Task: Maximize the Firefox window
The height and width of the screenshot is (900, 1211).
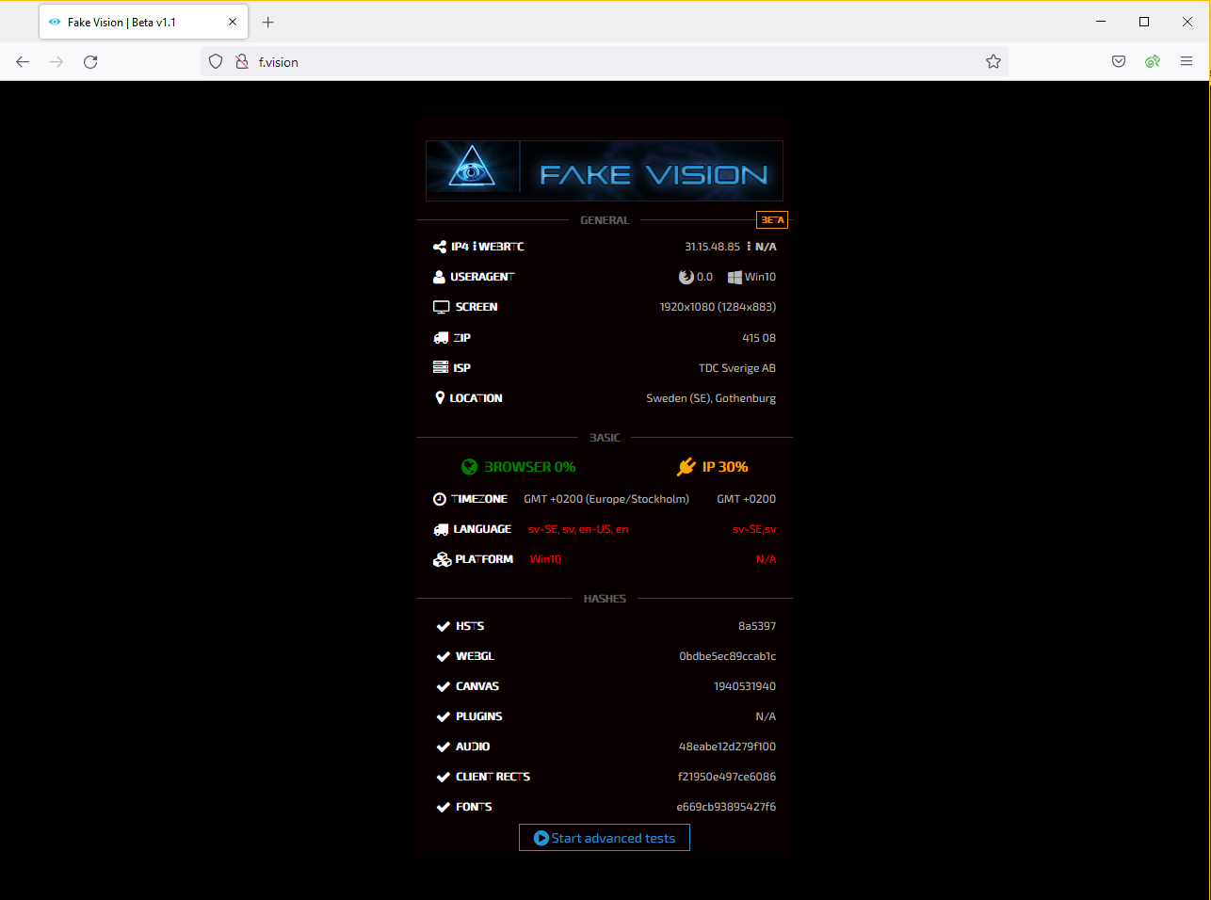Action: (x=1144, y=22)
